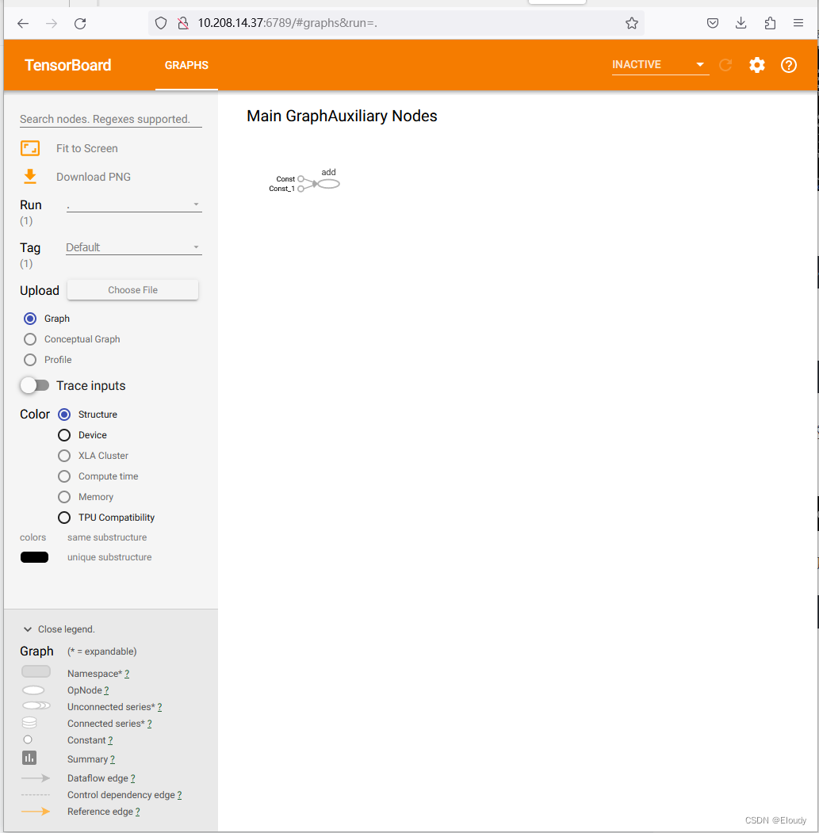Viewport: 819px width, 833px height.
Task: Click the unique substructure color swatch
Action: coord(34,556)
